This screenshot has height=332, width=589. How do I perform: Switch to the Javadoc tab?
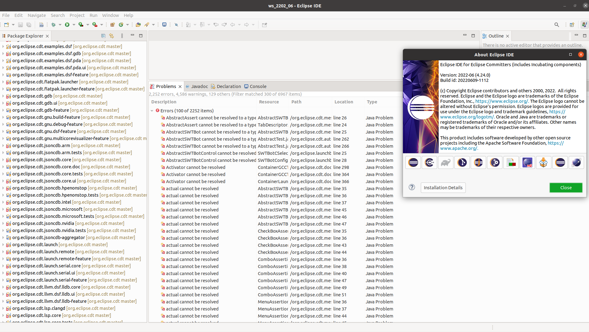tap(197, 86)
